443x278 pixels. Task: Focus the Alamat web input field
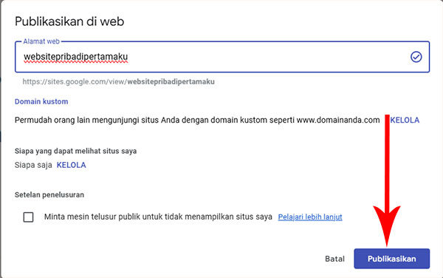pyautogui.click(x=222, y=57)
